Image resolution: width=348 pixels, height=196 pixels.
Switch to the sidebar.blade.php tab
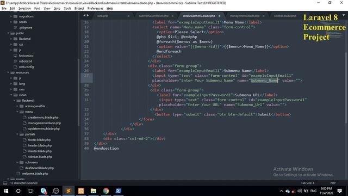coord(285,16)
